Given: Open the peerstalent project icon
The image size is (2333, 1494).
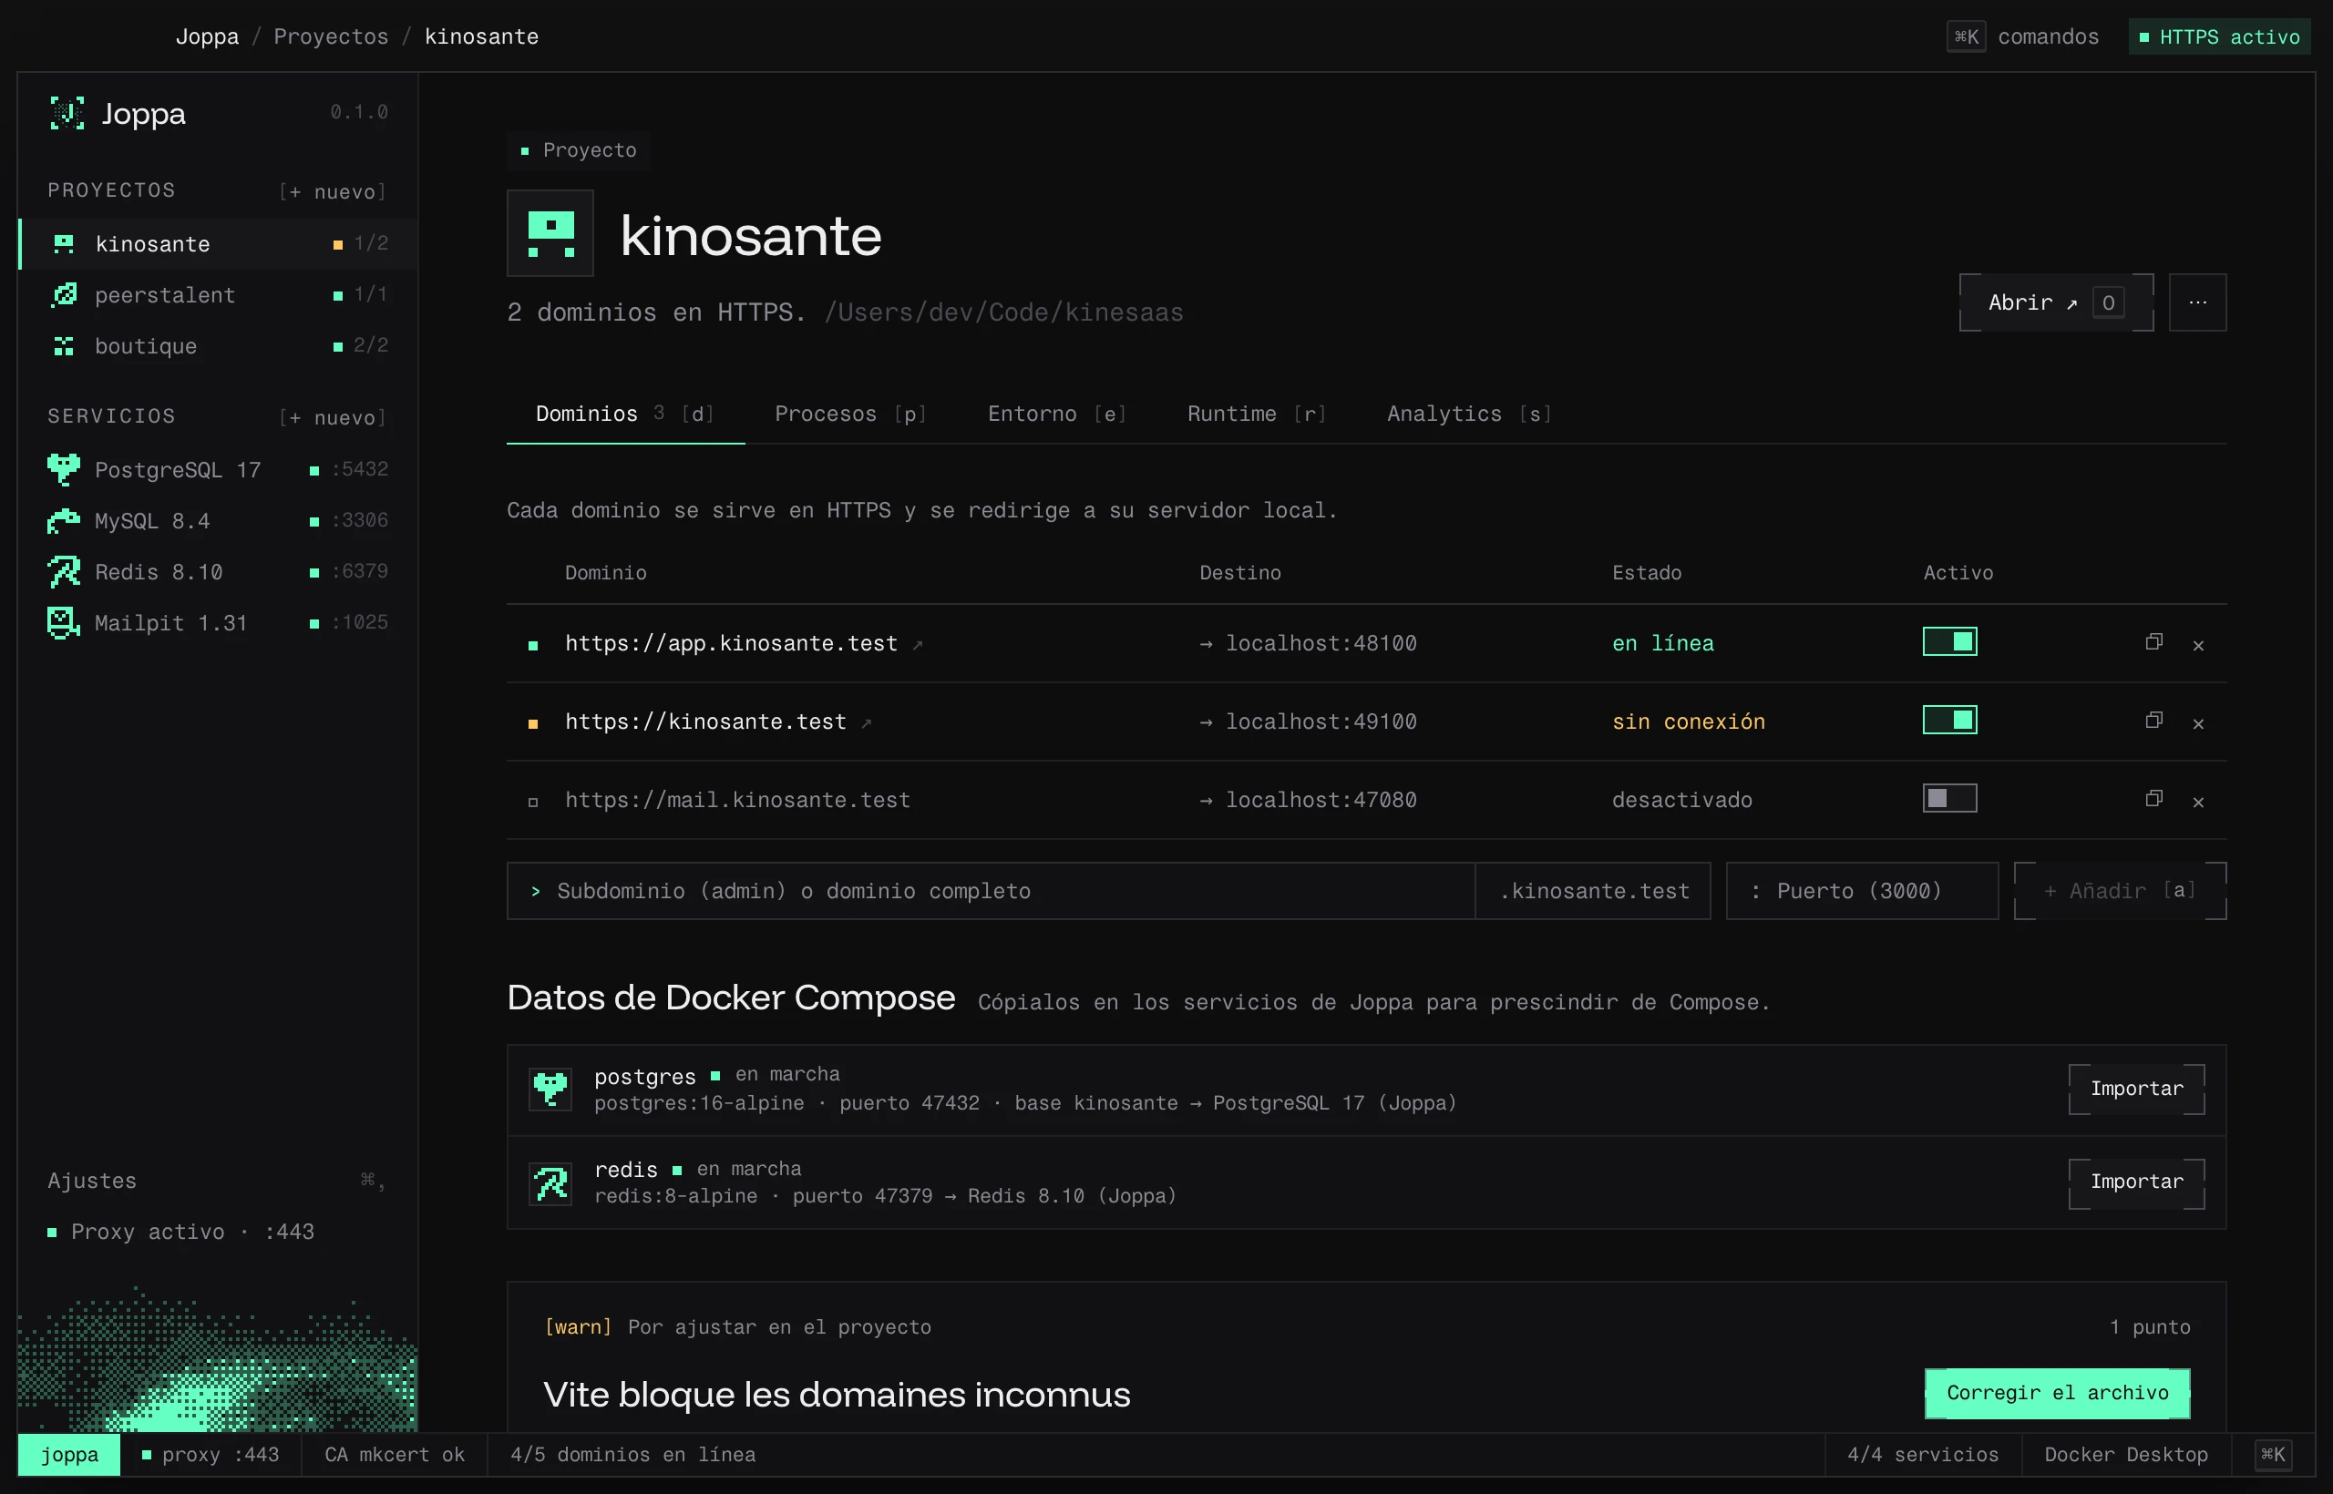Looking at the screenshot, I should [64, 295].
